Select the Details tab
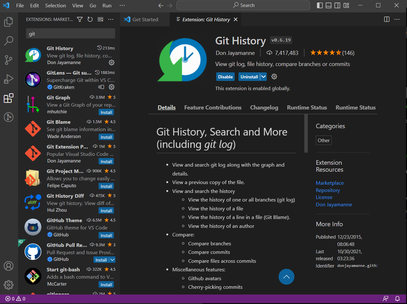The width and height of the screenshot is (407, 304). tap(167, 108)
